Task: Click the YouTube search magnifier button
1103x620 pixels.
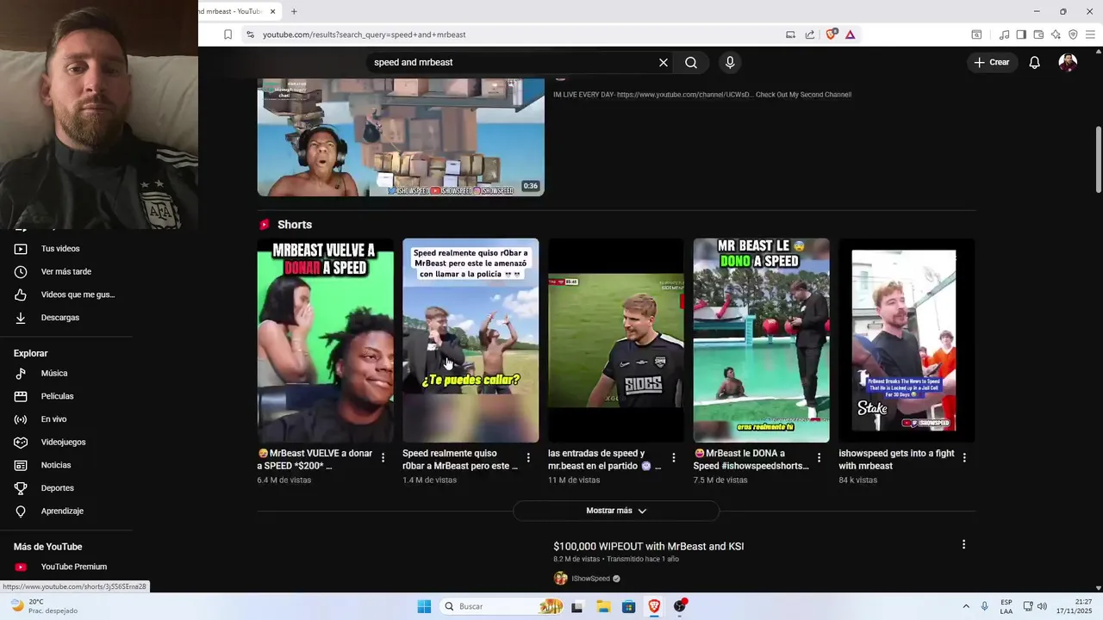Action: 691,63
